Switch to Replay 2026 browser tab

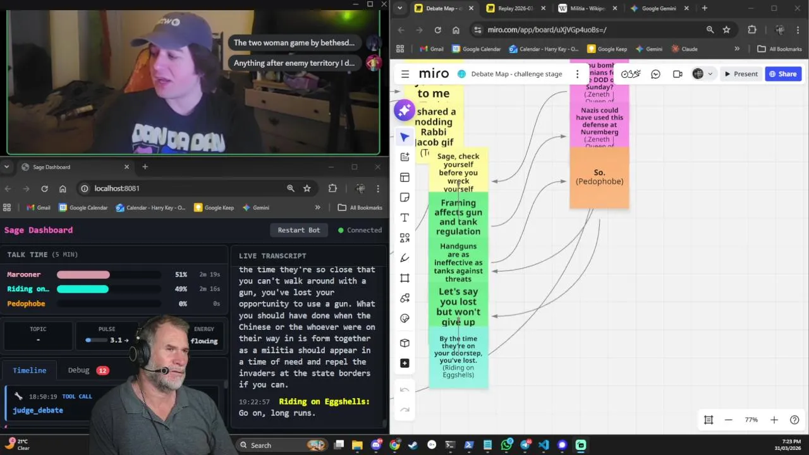point(514,8)
